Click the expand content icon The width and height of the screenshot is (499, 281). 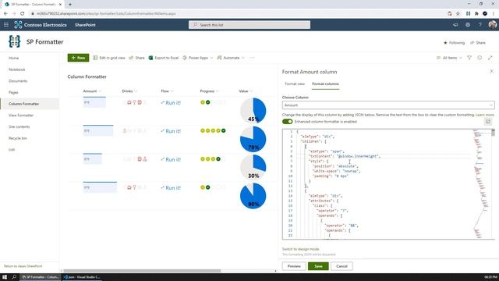(x=490, y=58)
